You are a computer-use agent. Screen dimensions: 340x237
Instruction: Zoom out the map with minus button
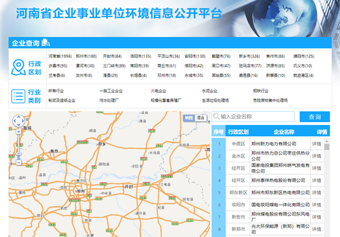pos(18,162)
